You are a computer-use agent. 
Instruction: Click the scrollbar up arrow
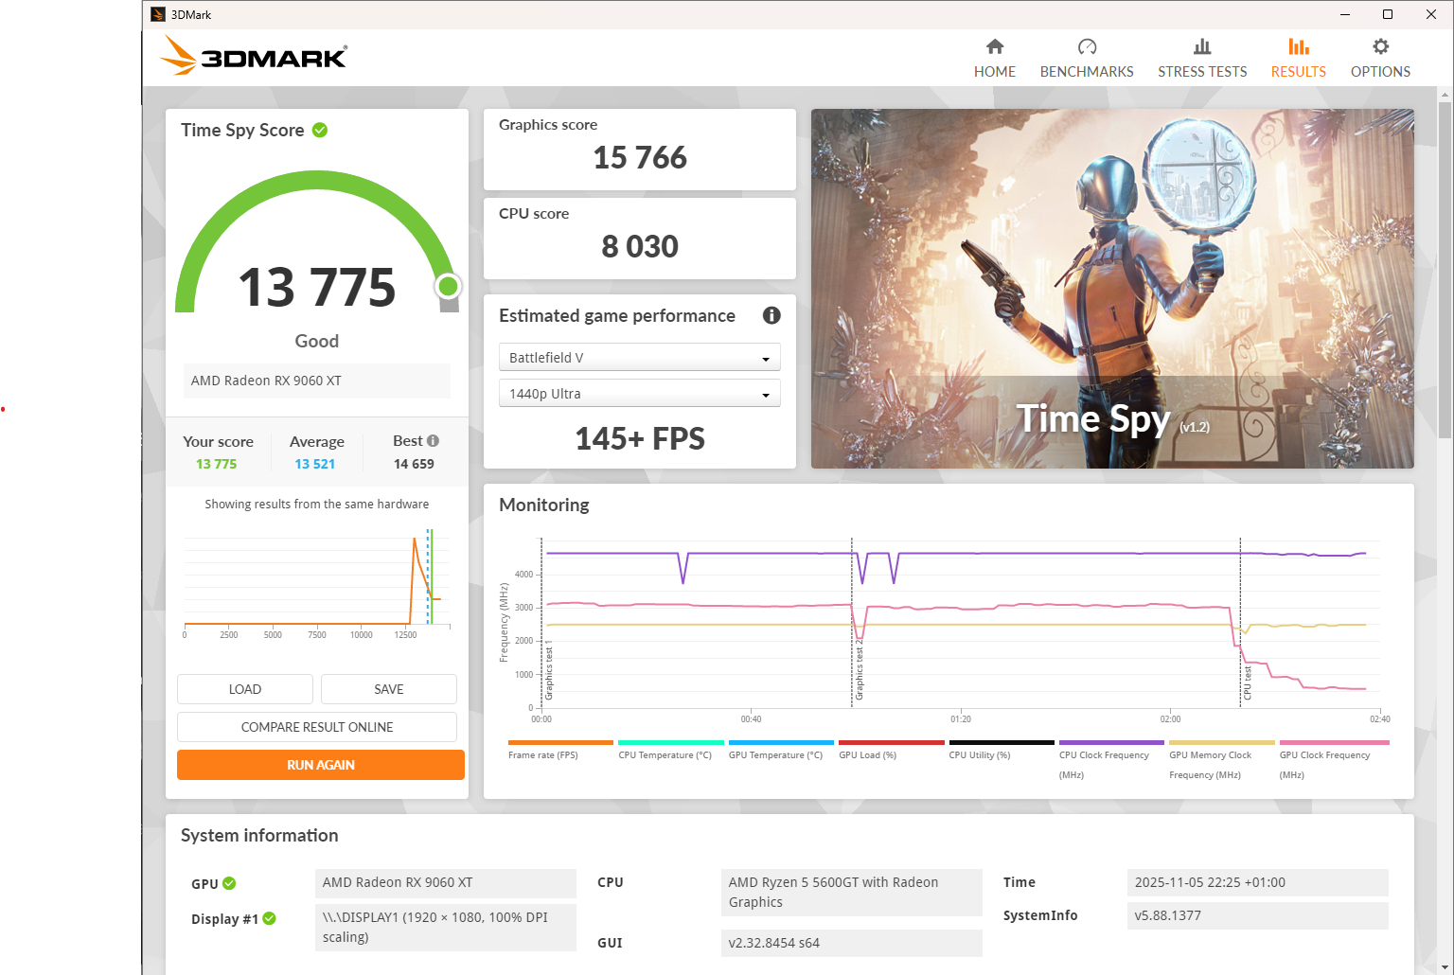[1445, 95]
